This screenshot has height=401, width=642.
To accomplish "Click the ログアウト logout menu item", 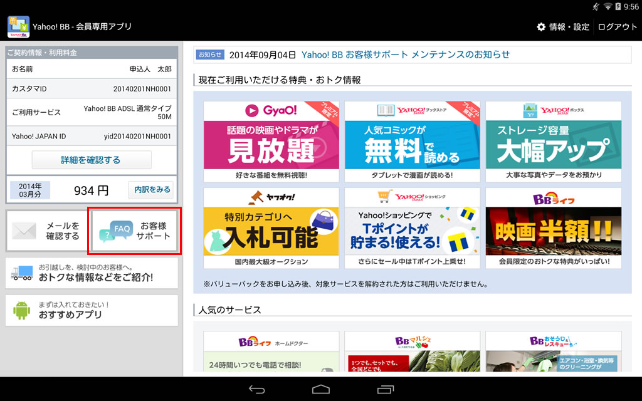I will click(x=617, y=27).
